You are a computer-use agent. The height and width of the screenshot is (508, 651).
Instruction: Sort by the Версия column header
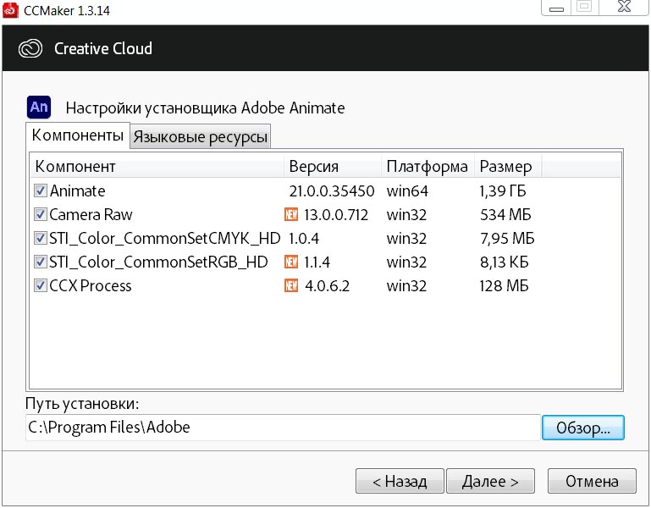tap(333, 166)
